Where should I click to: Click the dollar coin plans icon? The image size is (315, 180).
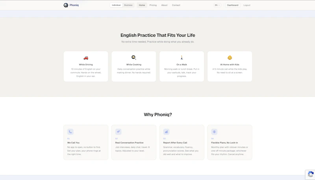click(x=214, y=132)
